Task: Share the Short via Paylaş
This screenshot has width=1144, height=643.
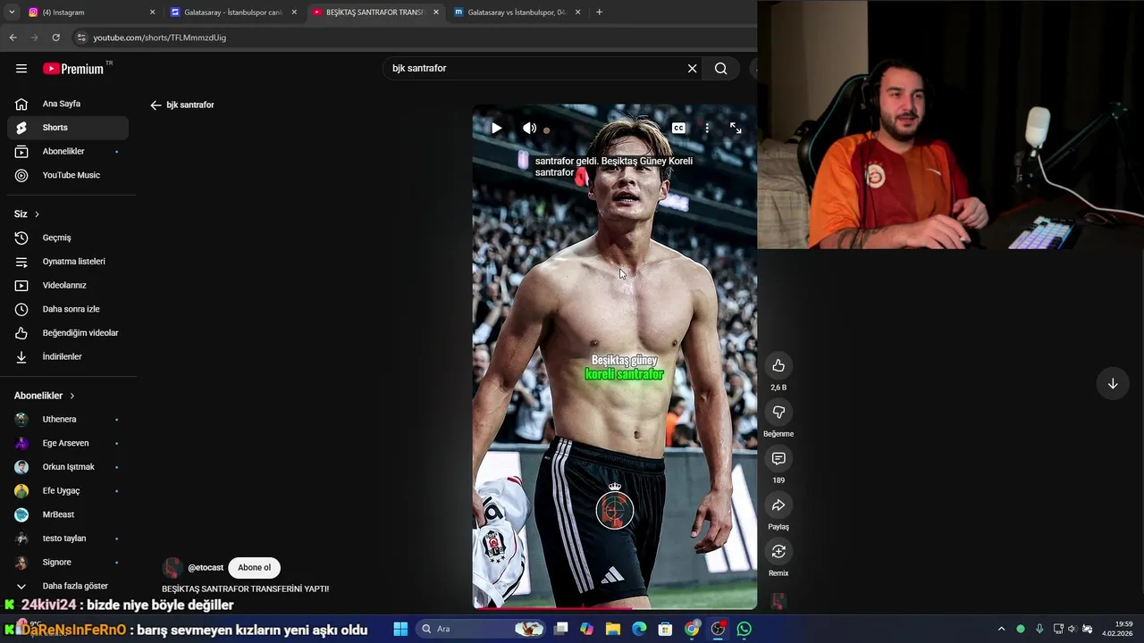Action: click(x=778, y=505)
